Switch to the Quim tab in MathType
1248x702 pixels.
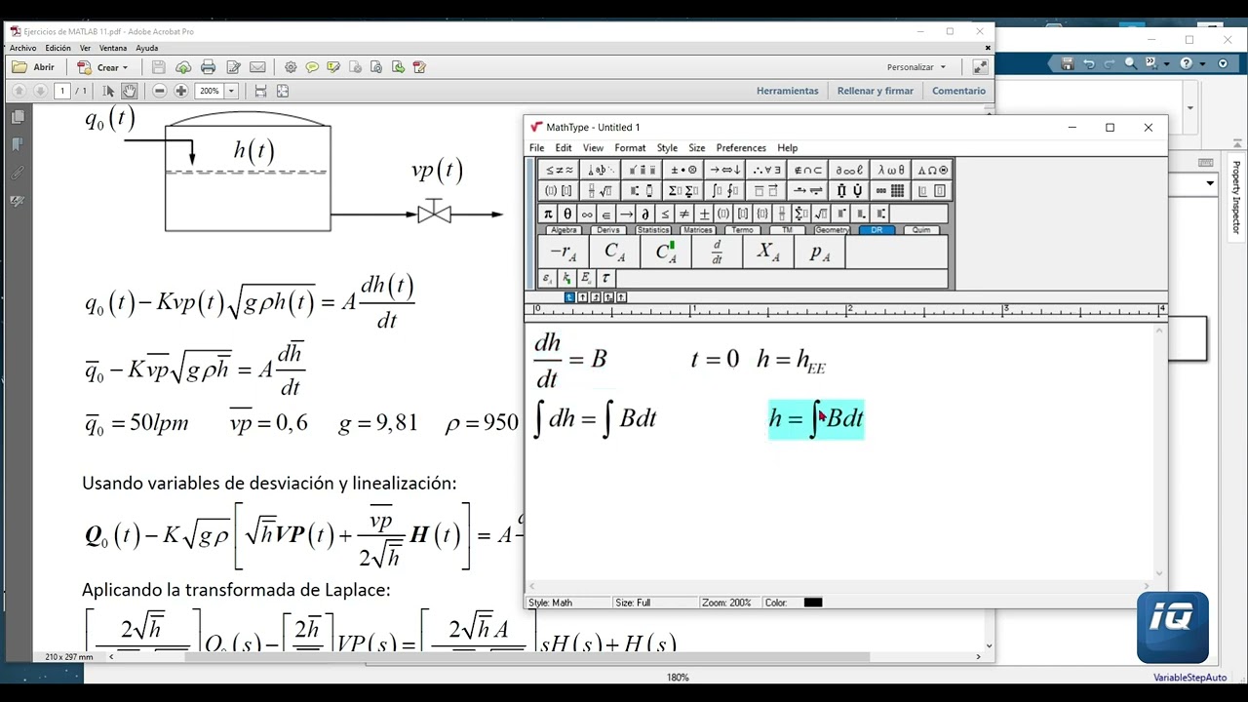click(x=921, y=230)
